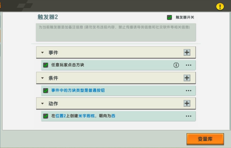Click the 位置2 link in action

60,116
